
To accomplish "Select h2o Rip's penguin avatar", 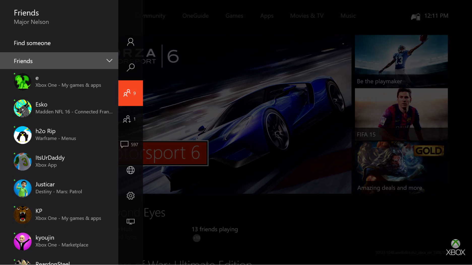I will click(x=23, y=135).
